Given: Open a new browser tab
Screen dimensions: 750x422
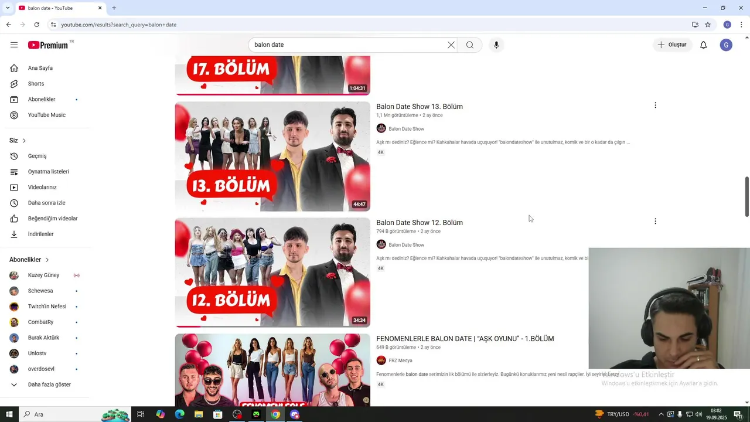Looking at the screenshot, I should [x=114, y=8].
